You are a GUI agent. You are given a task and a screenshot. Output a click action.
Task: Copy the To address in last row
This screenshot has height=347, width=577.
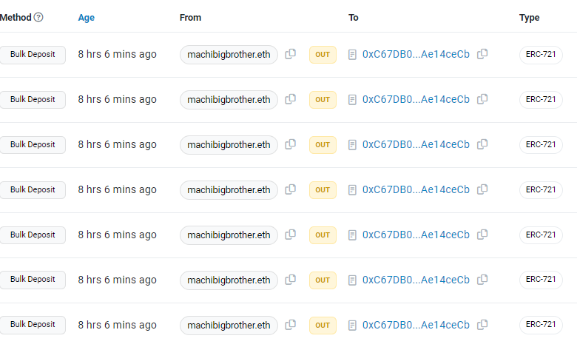click(482, 325)
